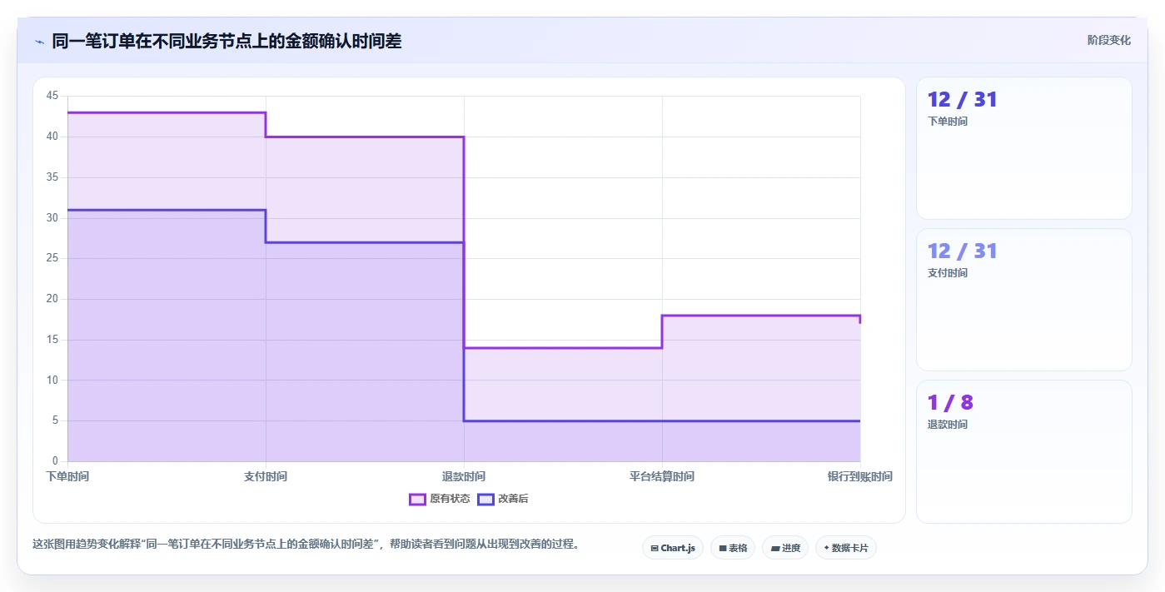This screenshot has height=592, width=1165.
Task: Open the 支付时间 data card
Action: pyautogui.click(x=1023, y=300)
